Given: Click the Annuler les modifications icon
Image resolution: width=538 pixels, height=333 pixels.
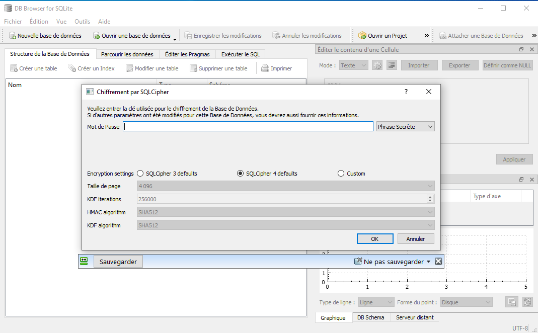Looking at the screenshot, I should [307, 36].
